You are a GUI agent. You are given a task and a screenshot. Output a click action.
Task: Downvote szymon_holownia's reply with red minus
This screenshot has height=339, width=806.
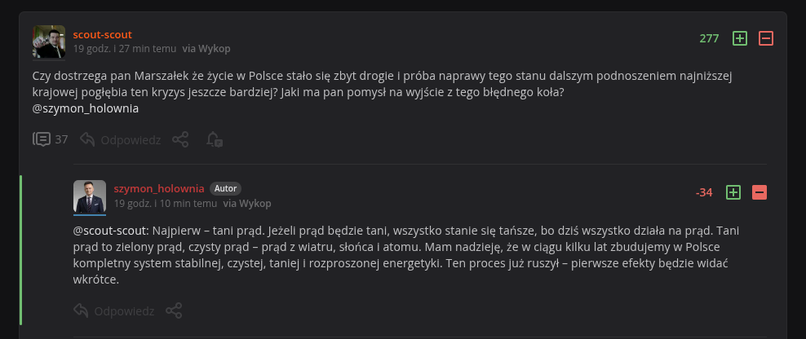point(759,192)
